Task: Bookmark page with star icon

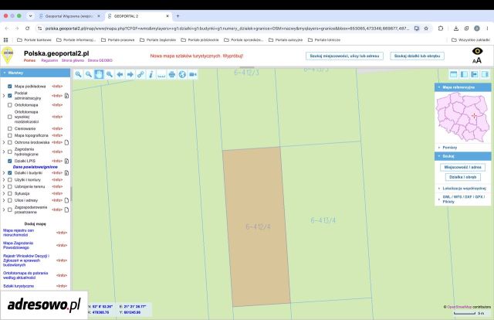Action: [426, 29]
